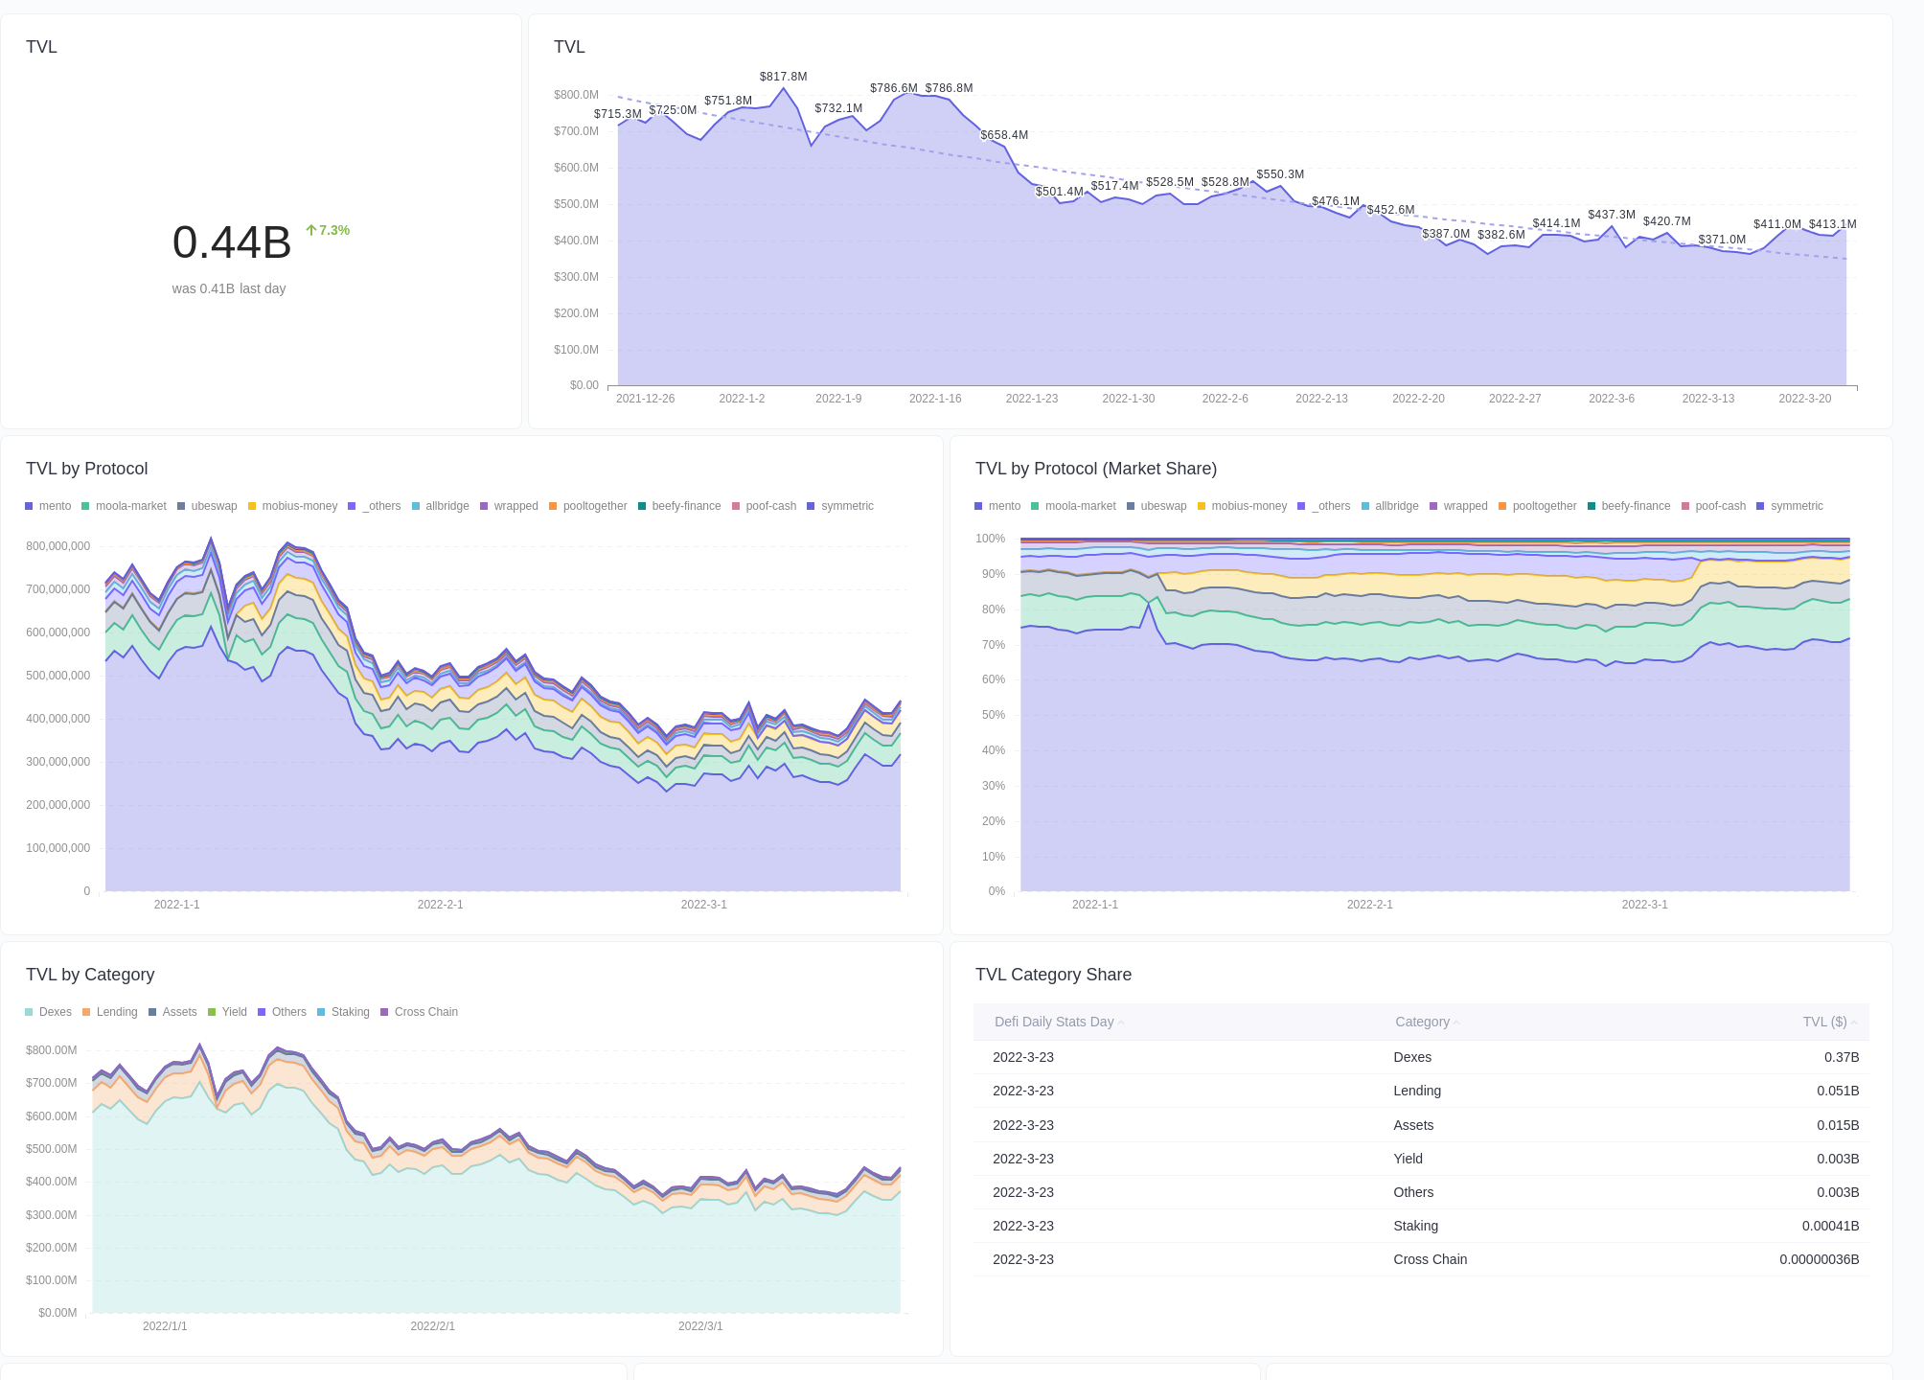Toggle mento series in TVL by Protocol legend
This screenshot has width=1924, height=1380.
pyautogui.click(x=48, y=506)
